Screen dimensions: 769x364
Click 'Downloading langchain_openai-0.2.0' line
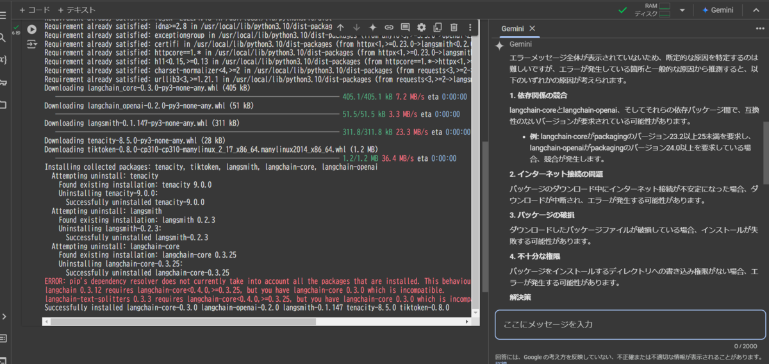149,105
